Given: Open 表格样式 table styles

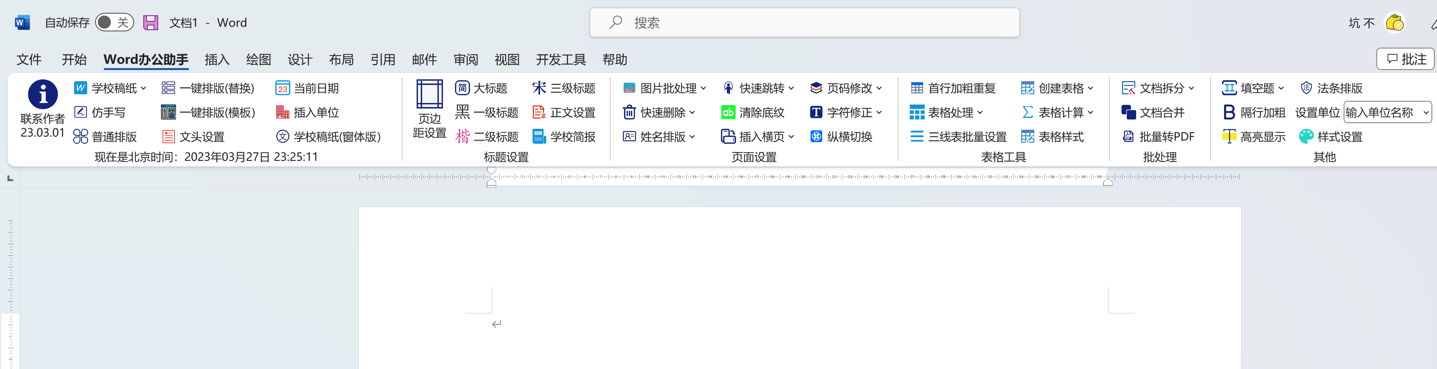Looking at the screenshot, I should click(x=1052, y=137).
